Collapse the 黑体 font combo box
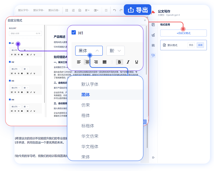This screenshot has height=171, width=214. (x=89, y=51)
